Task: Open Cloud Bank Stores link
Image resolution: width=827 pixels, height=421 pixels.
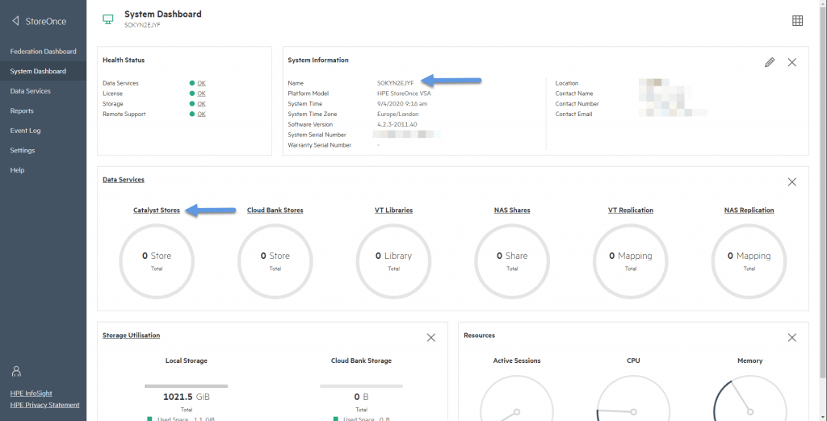Action: pos(275,210)
